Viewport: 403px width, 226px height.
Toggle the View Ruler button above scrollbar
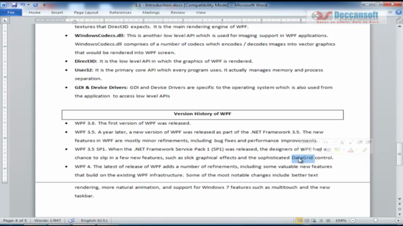pos(399,21)
